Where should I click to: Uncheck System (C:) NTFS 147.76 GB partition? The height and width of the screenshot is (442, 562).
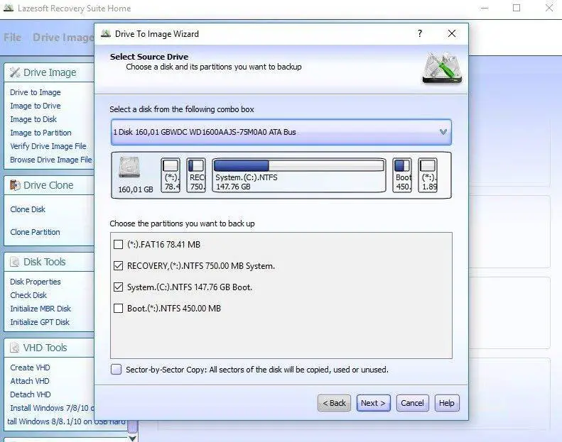point(118,287)
